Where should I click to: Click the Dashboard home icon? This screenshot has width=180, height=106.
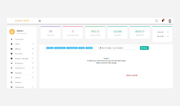coord(11,39)
